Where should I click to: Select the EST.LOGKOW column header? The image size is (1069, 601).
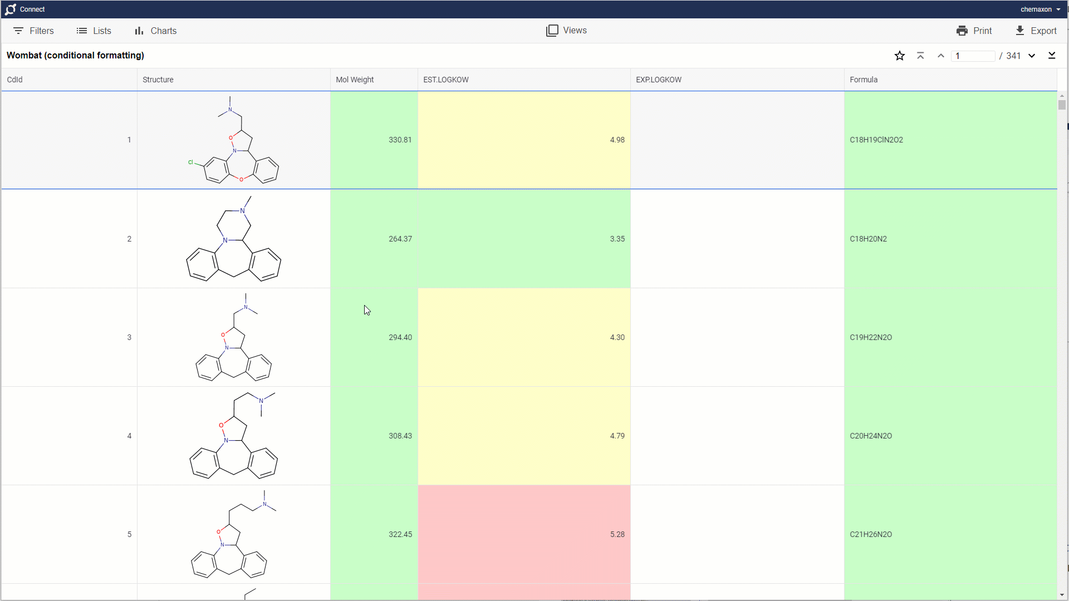447,79
